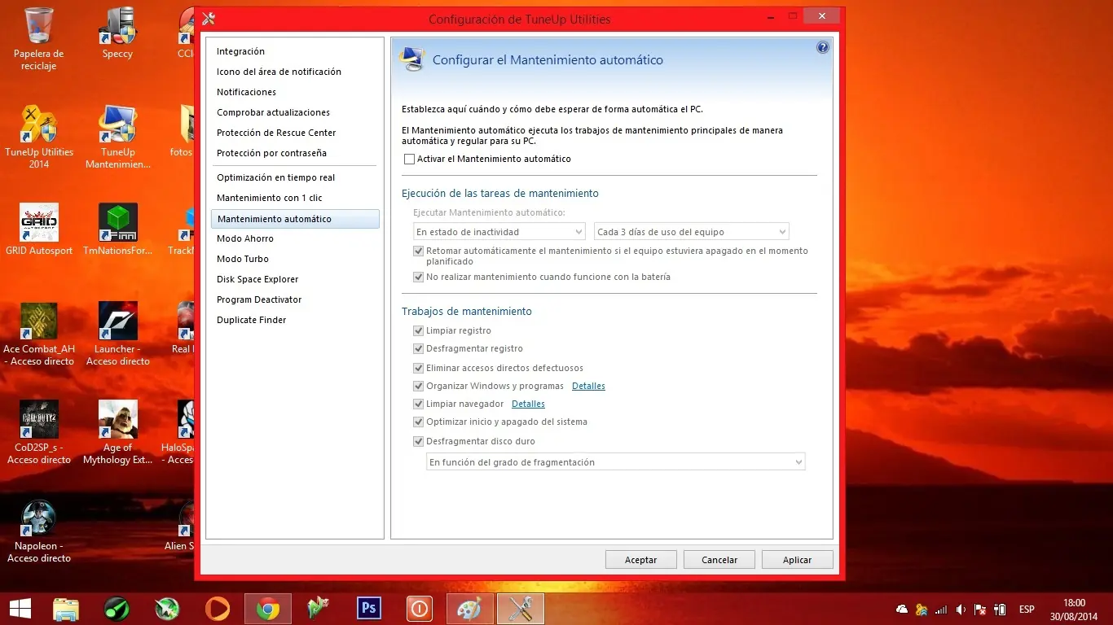
Task: Toggle Retomar automáticamente el mantenimiento checkbox
Action: point(419,251)
